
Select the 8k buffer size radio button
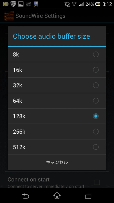click(96, 54)
